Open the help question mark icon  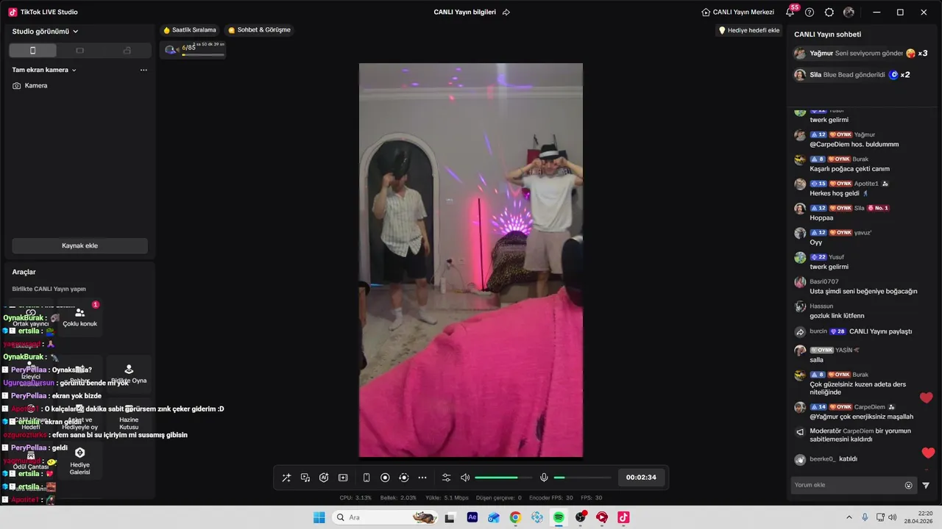click(x=810, y=12)
